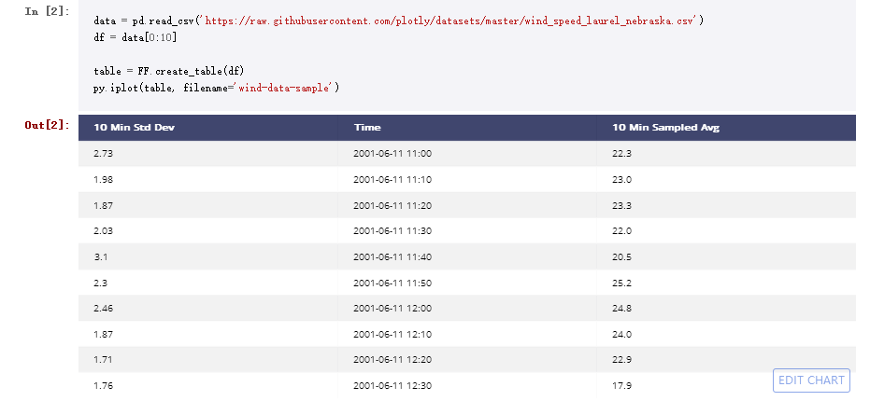Select the 'wind-data-sample' filename string

286,88
